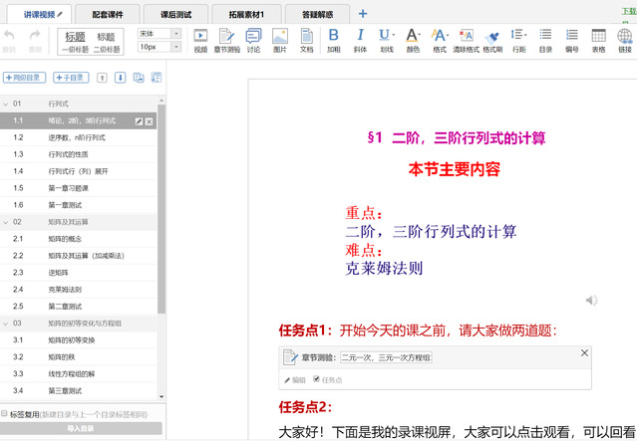Viewport: 637px width, 441px height.
Task: Click the +同级目录 button
Action: [24, 78]
